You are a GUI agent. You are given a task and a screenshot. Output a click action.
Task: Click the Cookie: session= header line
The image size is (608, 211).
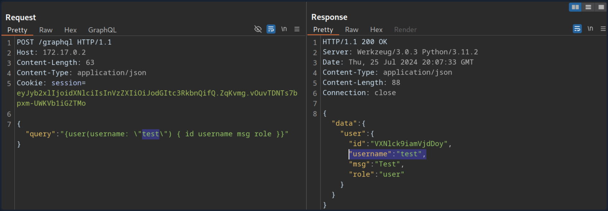coord(51,83)
